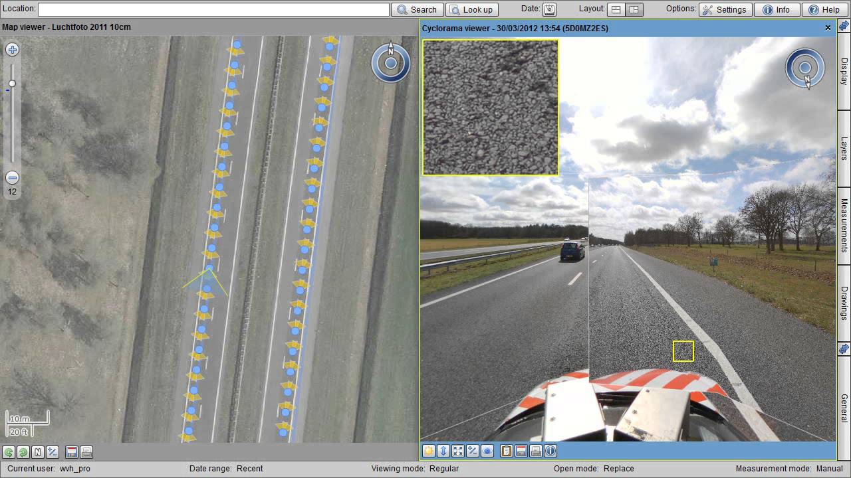The image size is (851, 478).
Task: Select the first Layout option
Action: tap(616, 9)
